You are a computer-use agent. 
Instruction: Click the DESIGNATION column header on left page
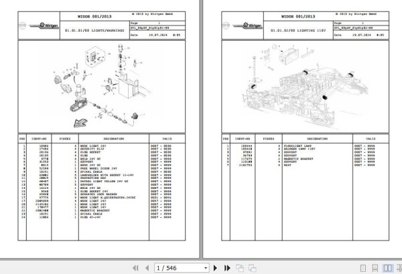[114, 139]
